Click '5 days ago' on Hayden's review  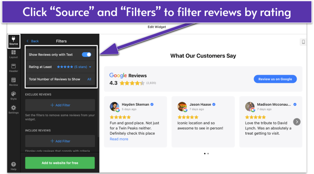point(129,109)
